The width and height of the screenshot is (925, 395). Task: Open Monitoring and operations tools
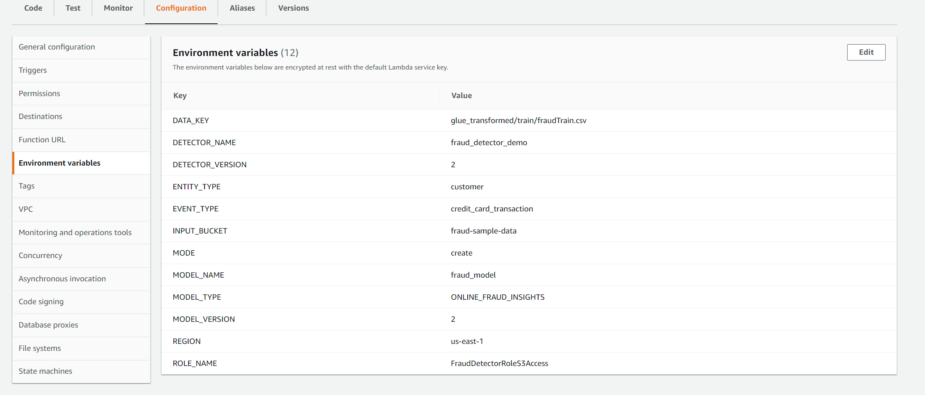point(75,233)
